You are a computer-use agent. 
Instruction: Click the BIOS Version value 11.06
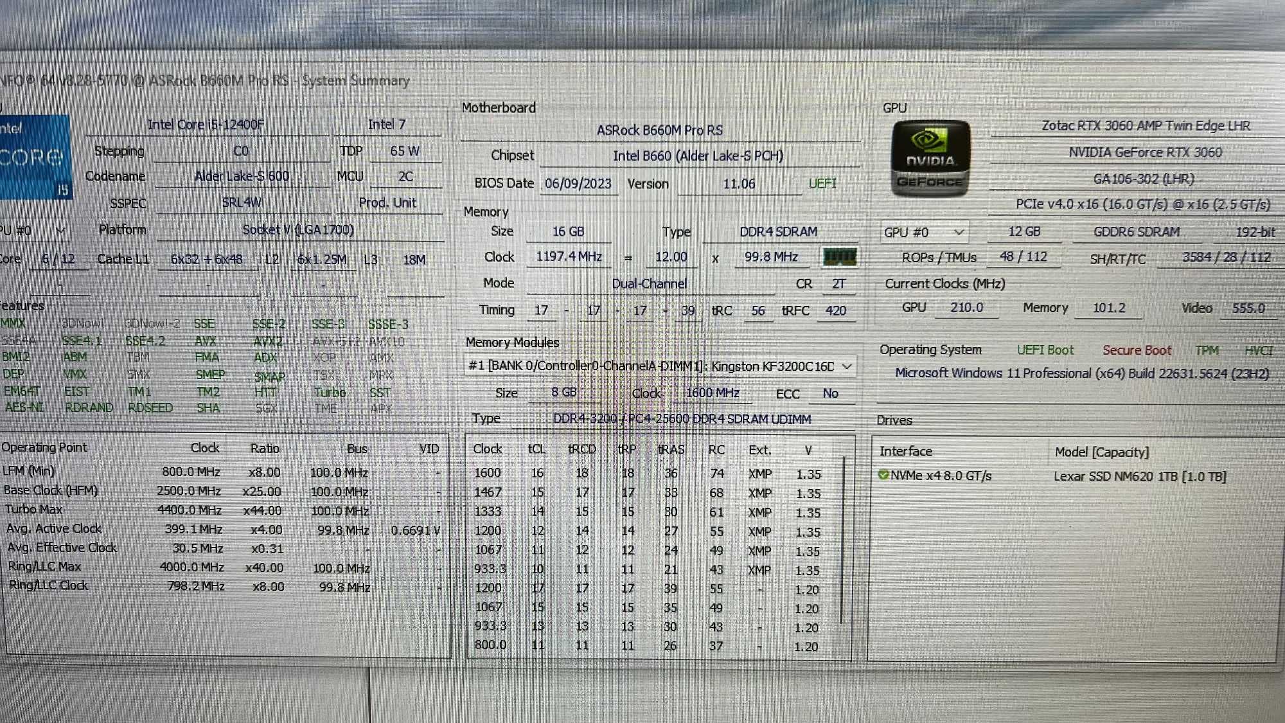point(739,184)
